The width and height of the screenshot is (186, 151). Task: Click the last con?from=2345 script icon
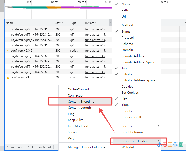pyautogui.click(x=8, y=77)
